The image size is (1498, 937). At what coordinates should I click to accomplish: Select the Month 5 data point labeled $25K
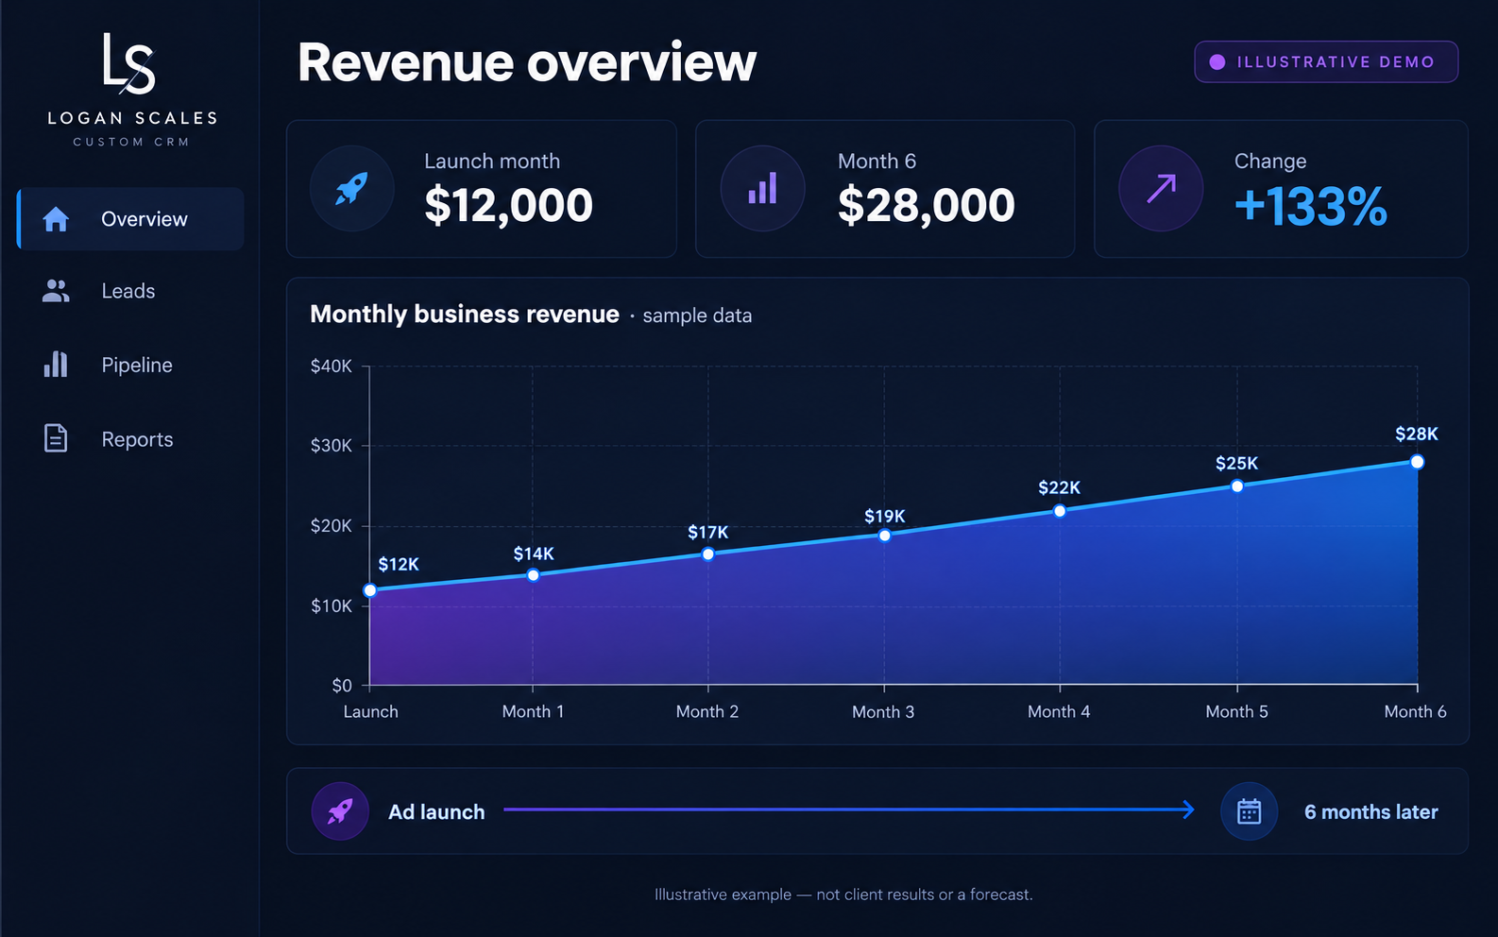[1237, 486]
